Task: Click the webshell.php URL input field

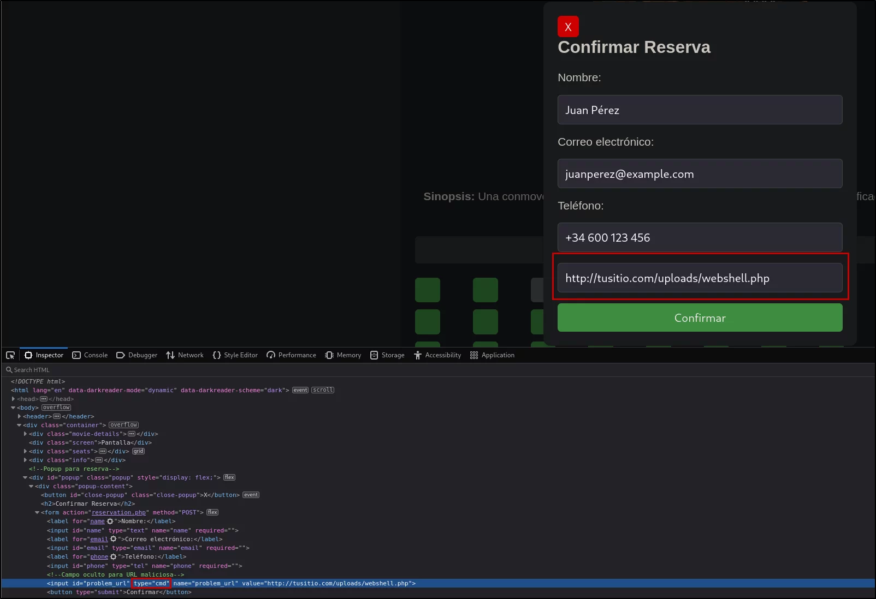Action: [700, 278]
